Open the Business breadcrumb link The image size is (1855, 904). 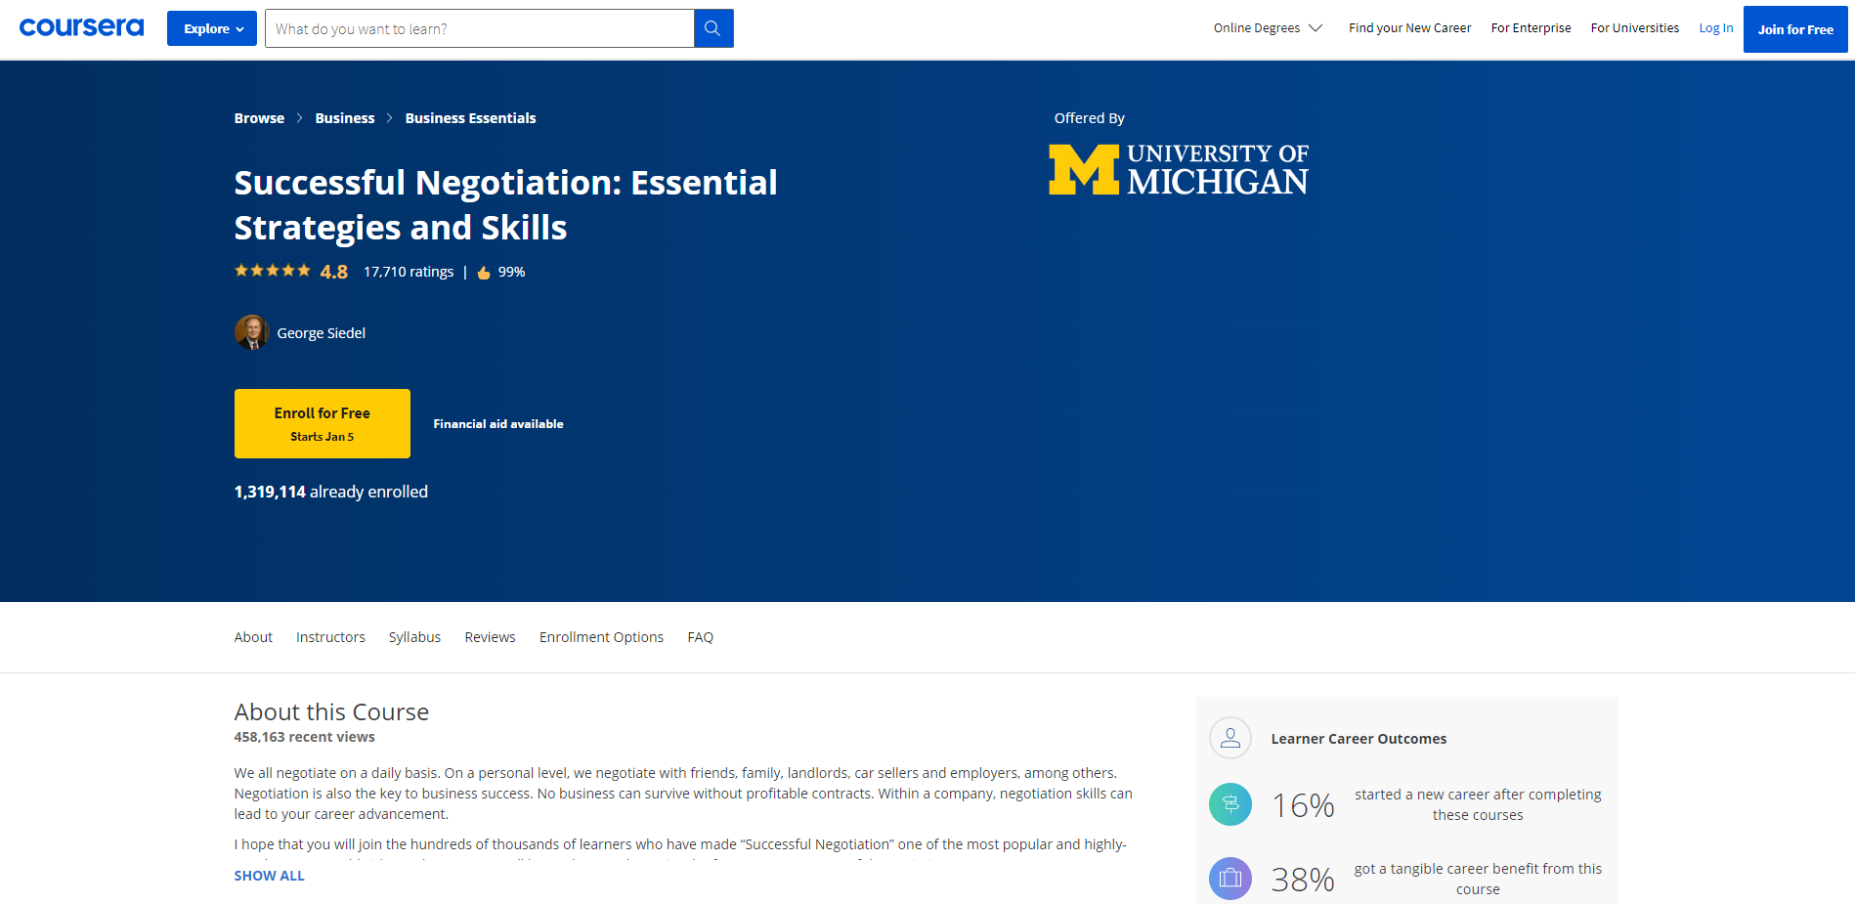point(345,118)
